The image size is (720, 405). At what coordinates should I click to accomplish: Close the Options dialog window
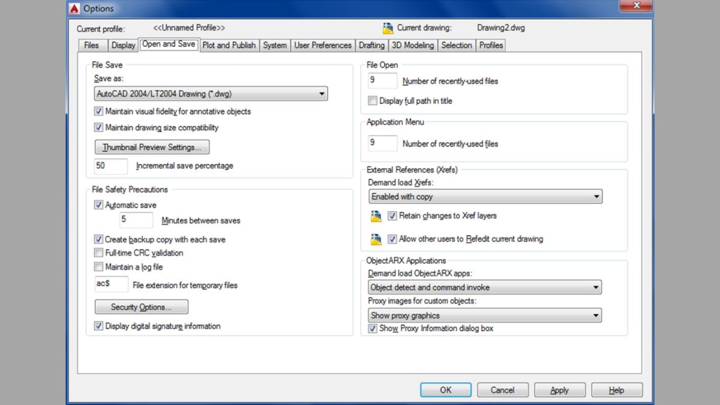tap(637, 7)
